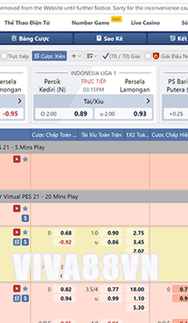This screenshot has height=323, width=188.
Task: Select the O 2.00 odds 0.89
Action: pyautogui.click(x=64, y=114)
